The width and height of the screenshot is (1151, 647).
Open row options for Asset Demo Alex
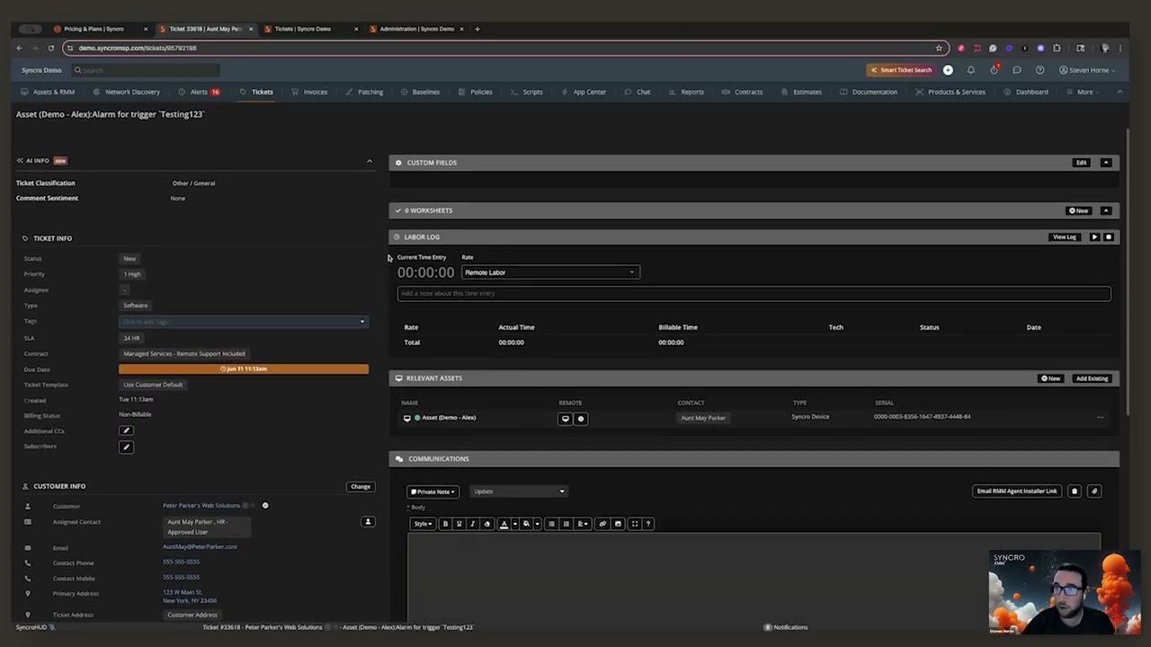click(x=1100, y=417)
